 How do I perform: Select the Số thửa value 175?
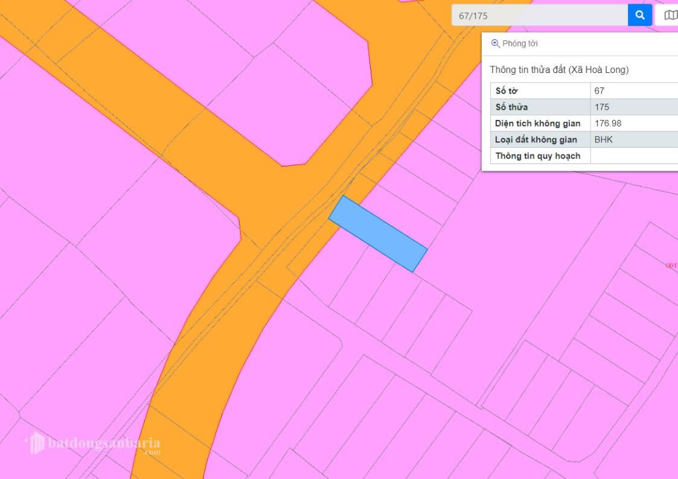click(x=601, y=107)
